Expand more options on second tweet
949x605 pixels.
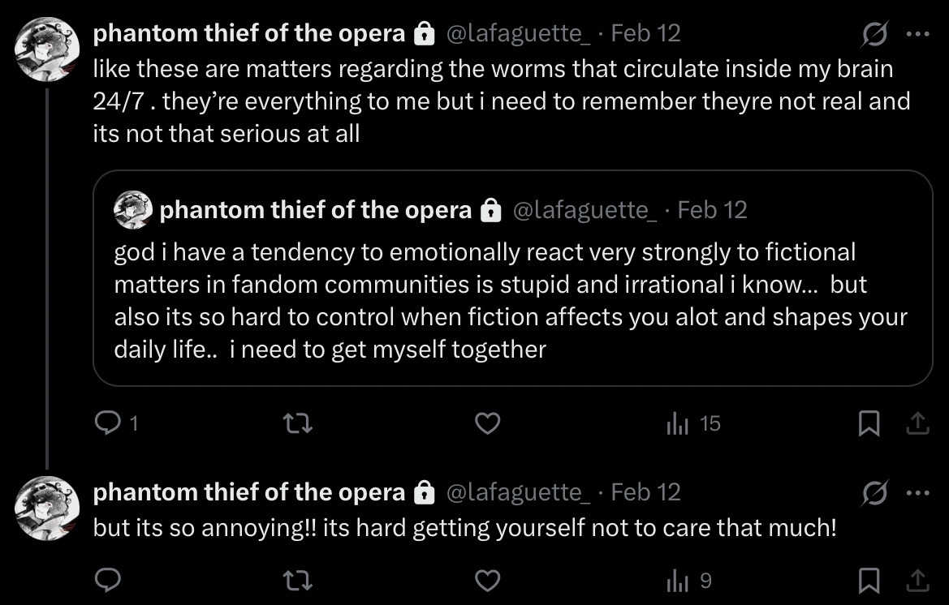(x=917, y=493)
